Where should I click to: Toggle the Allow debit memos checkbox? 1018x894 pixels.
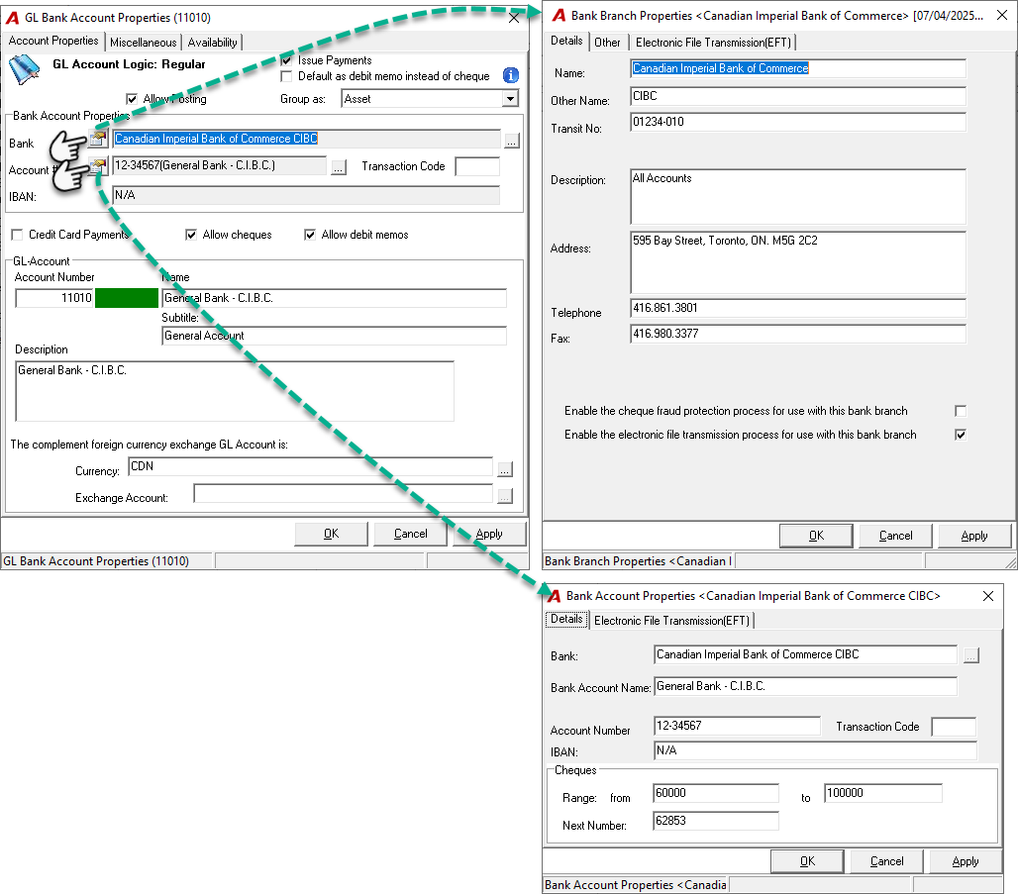point(310,235)
